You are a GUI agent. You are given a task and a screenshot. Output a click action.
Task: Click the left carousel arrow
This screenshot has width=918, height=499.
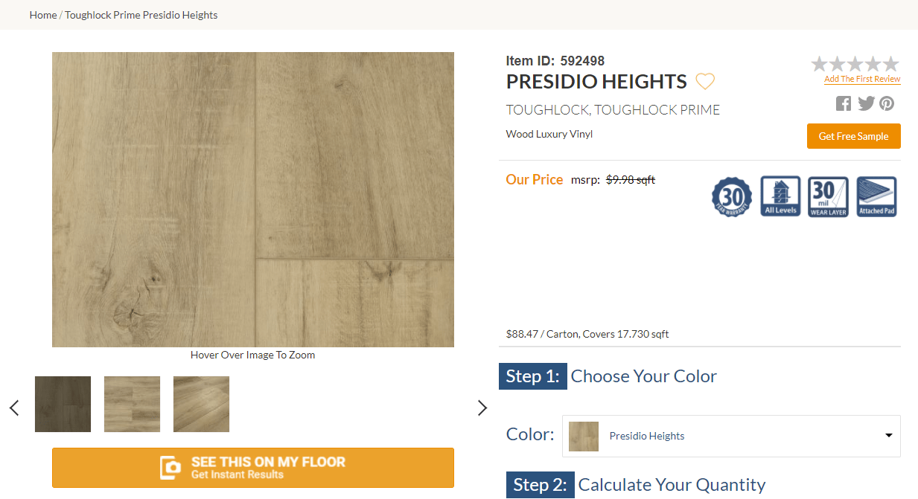[13, 408]
